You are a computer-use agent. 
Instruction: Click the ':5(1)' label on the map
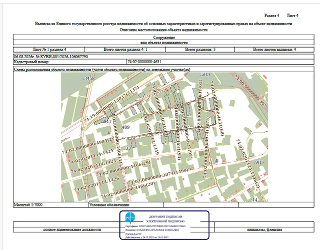(204, 75)
